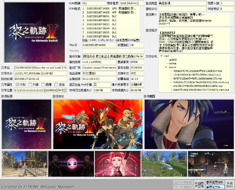Open the two figures with pink orb thumbnail
This screenshot has height=190, width=235.
[71, 164]
